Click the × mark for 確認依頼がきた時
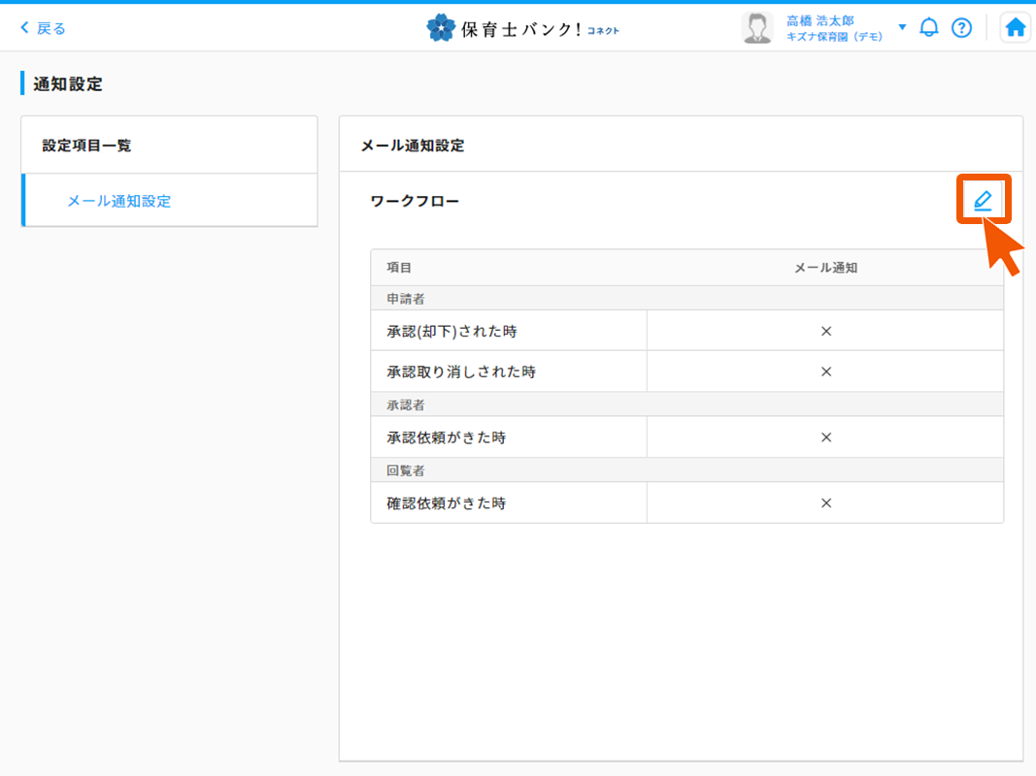Viewport: 1036px width, 776px height. (x=826, y=503)
